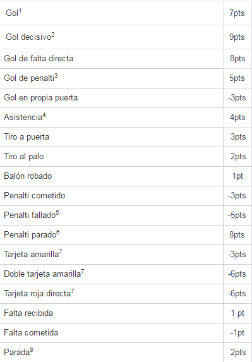Select the Balón robado cell
Viewport: 252px width, 362px height.
(111, 176)
